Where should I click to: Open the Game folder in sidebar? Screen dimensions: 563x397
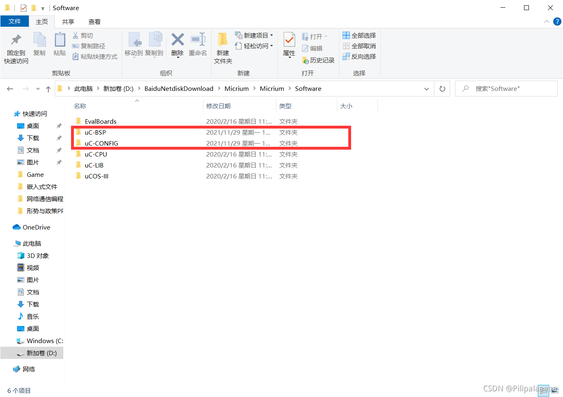point(35,175)
